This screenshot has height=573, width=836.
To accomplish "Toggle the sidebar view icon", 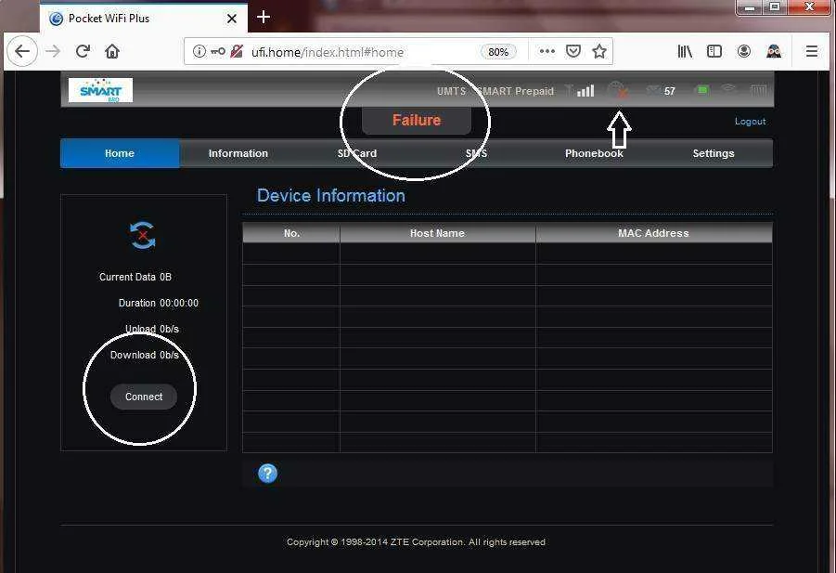I will 714,51.
